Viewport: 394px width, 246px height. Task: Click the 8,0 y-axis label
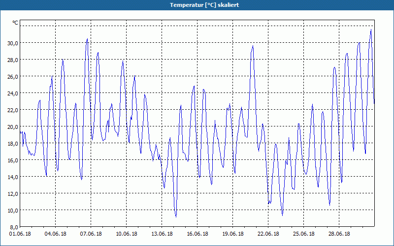pyautogui.click(x=14, y=227)
